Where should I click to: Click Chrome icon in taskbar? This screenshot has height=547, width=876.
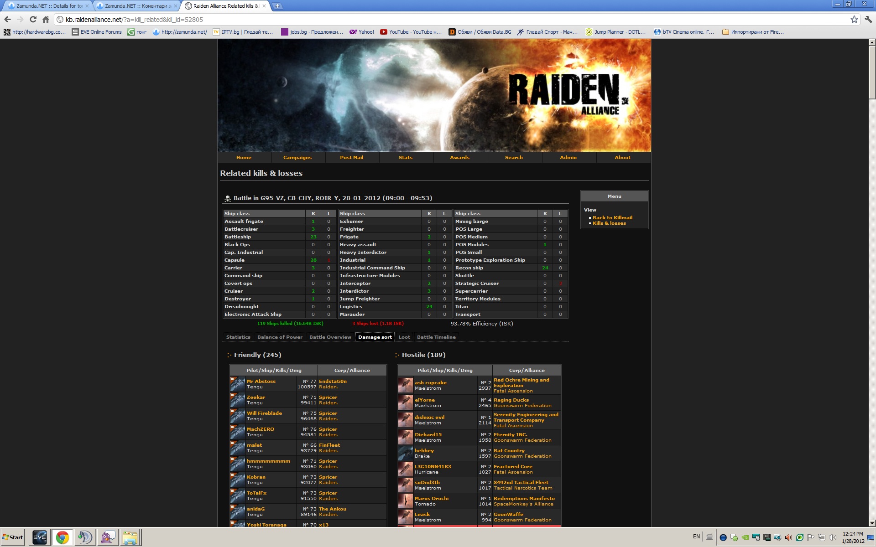coord(63,537)
